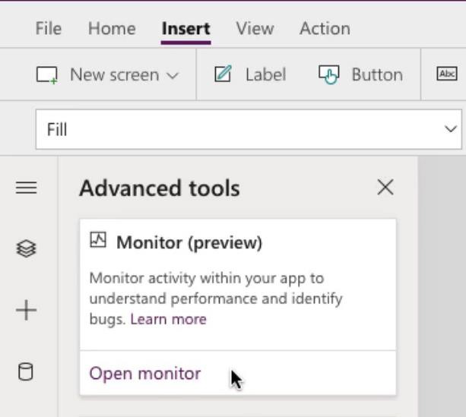Screen dimensions: 466x417
Task: Select the Insert tab
Action: coord(186,29)
